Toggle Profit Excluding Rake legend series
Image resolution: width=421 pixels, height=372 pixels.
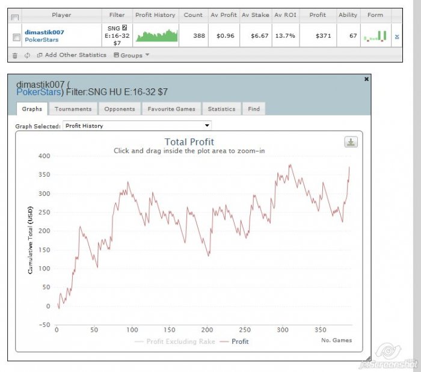click(175, 341)
